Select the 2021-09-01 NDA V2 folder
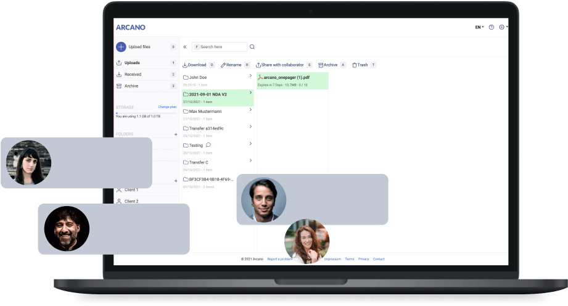The width and height of the screenshot is (568, 306). pos(218,98)
